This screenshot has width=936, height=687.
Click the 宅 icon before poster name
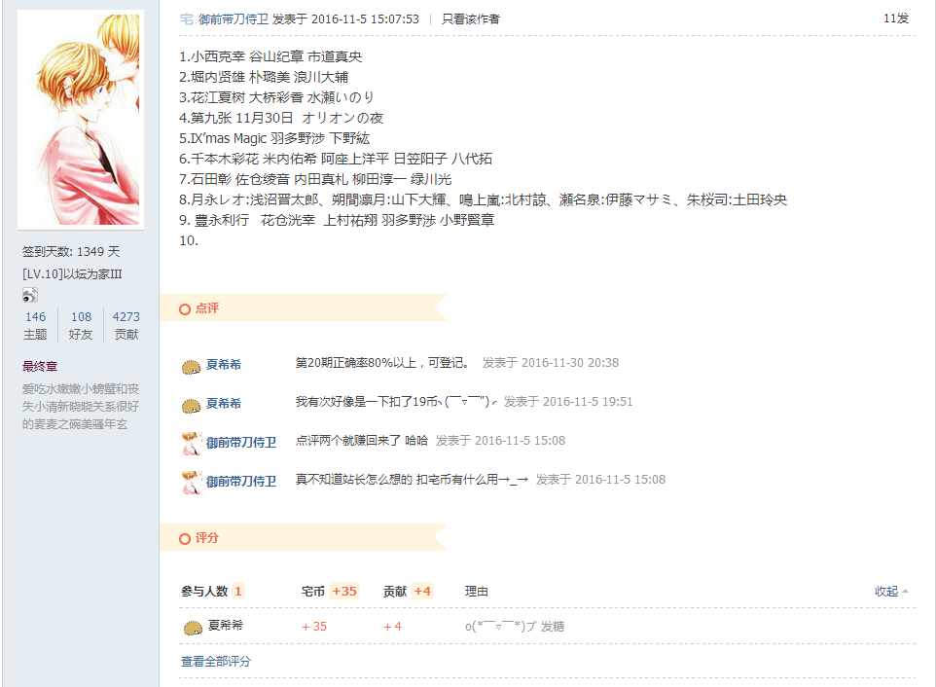(x=186, y=19)
